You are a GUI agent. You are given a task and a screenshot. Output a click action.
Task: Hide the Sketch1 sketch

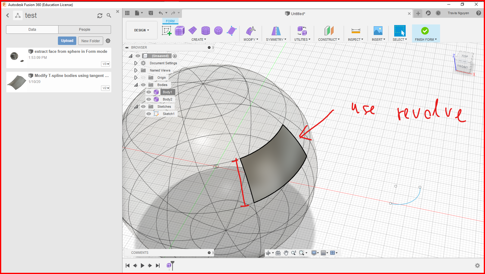(148, 113)
